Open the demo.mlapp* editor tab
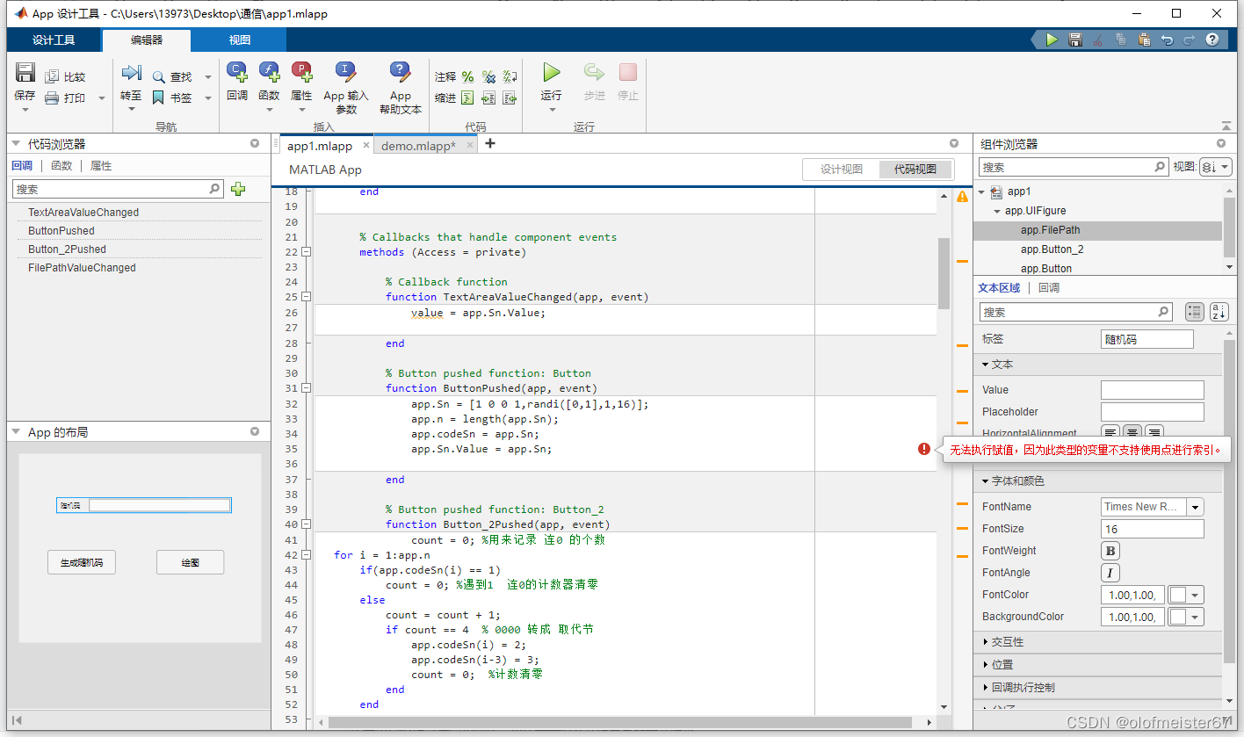The width and height of the screenshot is (1244, 737). (418, 146)
